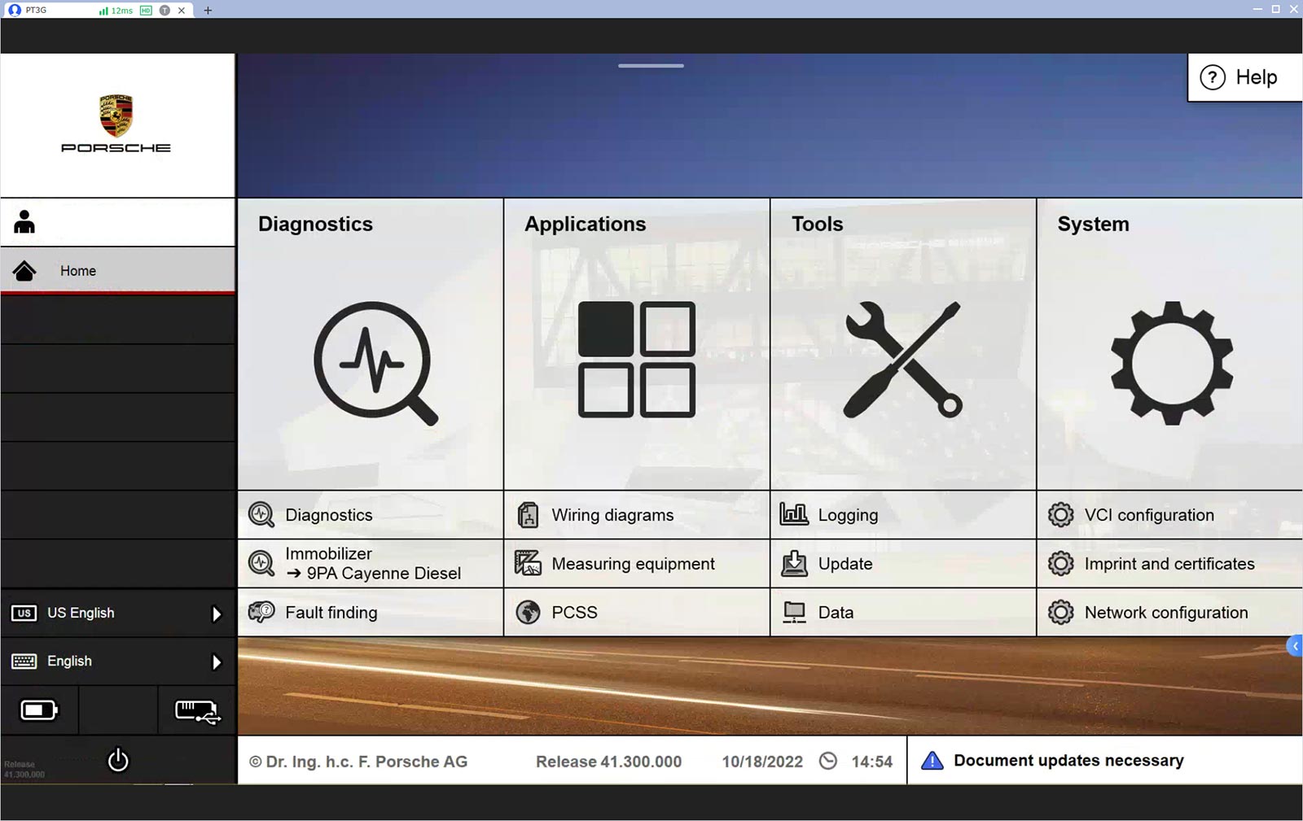
Task: Expand the English keyboard layout arrow
Action: coord(217,662)
